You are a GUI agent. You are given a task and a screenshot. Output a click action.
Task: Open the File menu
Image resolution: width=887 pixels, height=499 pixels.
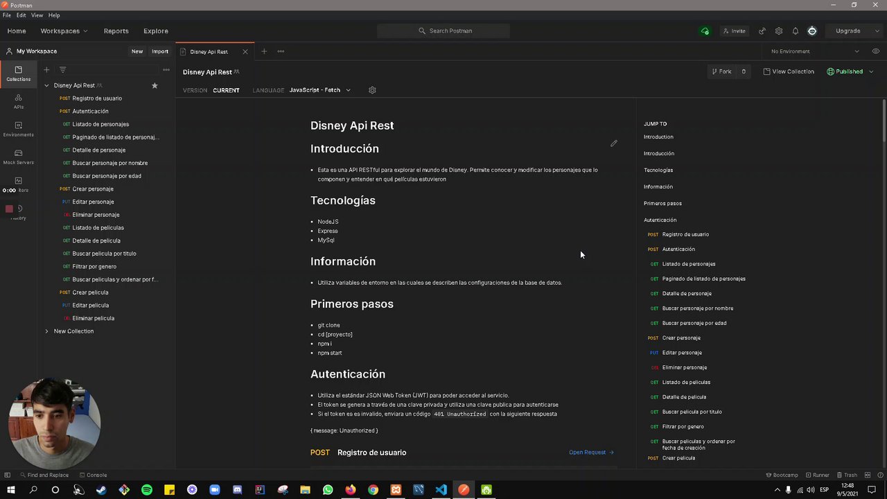7,15
